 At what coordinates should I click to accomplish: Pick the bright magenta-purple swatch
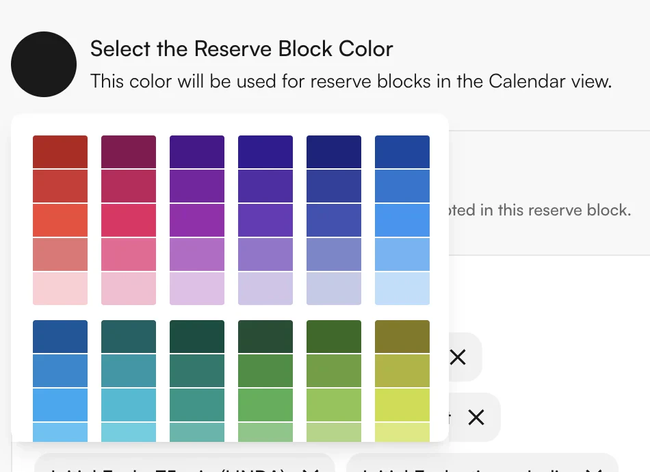[x=197, y=220]
